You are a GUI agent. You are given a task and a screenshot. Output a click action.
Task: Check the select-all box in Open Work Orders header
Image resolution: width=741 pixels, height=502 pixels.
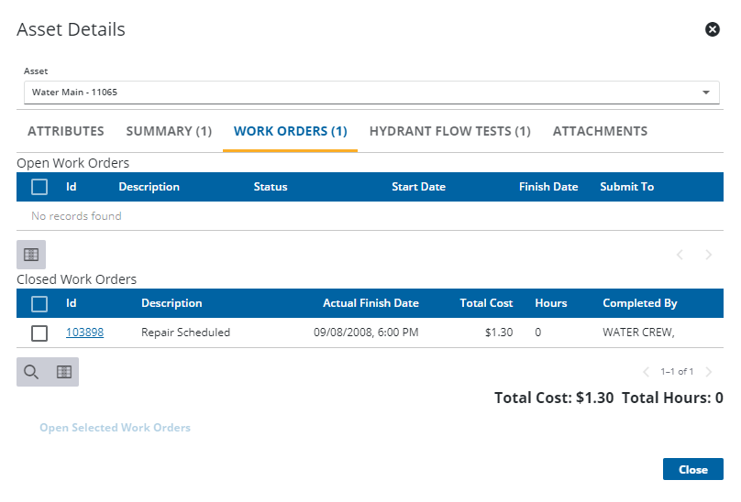[39, 187]
